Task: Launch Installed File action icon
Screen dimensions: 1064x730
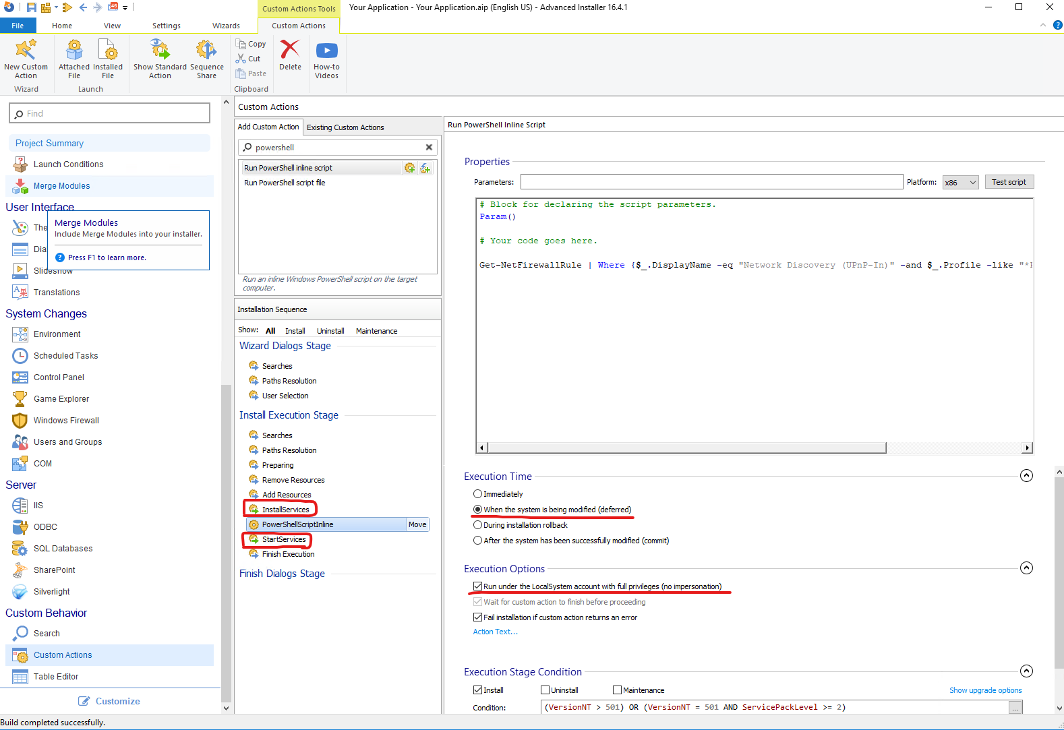Action: (108, 50)
